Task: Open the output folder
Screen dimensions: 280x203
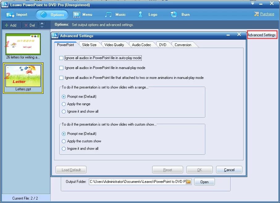Action: pyautogui.click(x=204, y=182)
